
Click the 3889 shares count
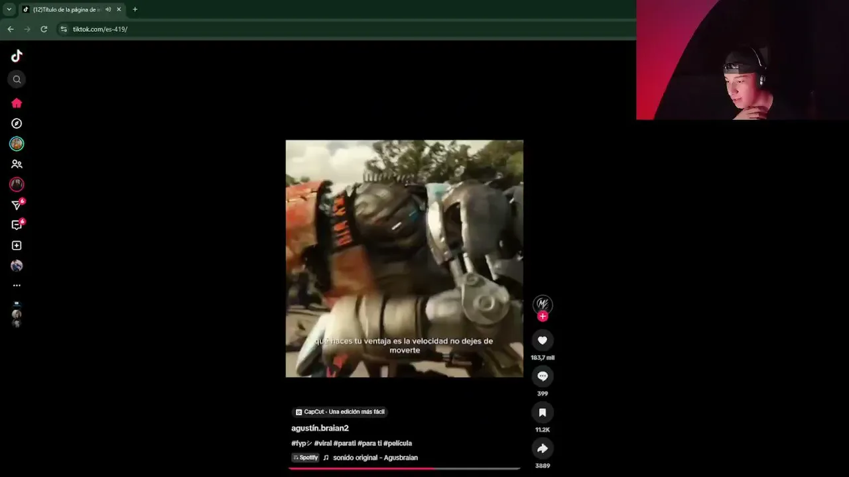[543, 466]
